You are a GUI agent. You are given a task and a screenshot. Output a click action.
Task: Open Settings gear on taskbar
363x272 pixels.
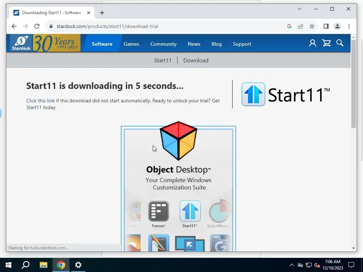click(78, 265)
